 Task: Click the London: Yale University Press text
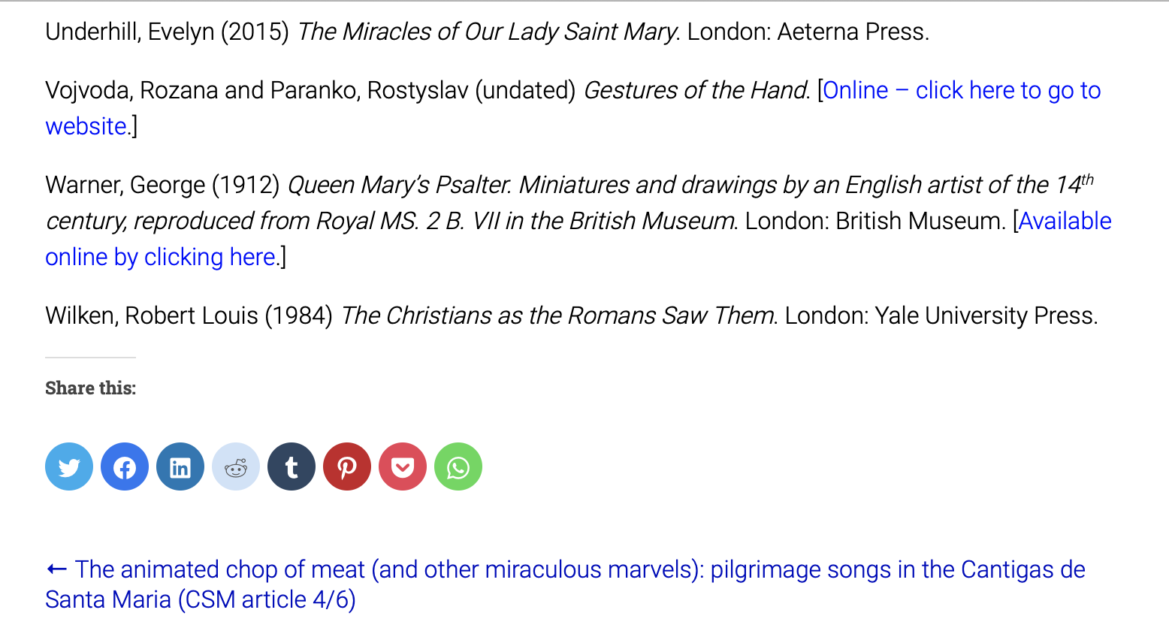click(941, 315)
